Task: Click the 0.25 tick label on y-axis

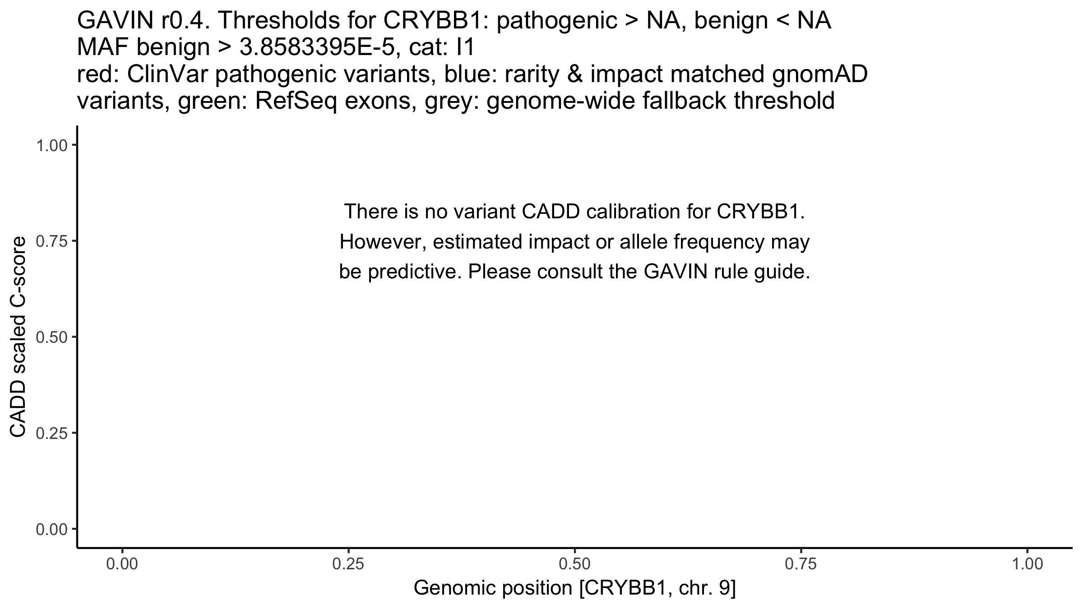Action: pyautogui.click(x=51, y=434)
